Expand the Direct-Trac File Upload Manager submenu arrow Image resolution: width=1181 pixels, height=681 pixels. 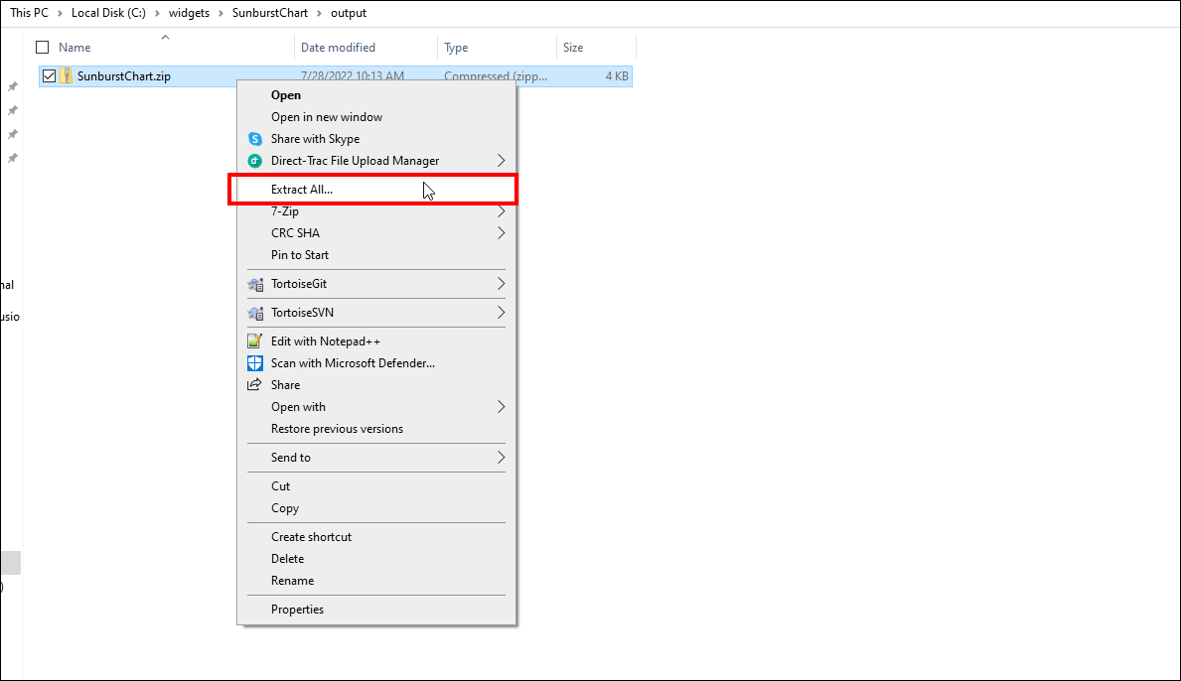[501, 161]
